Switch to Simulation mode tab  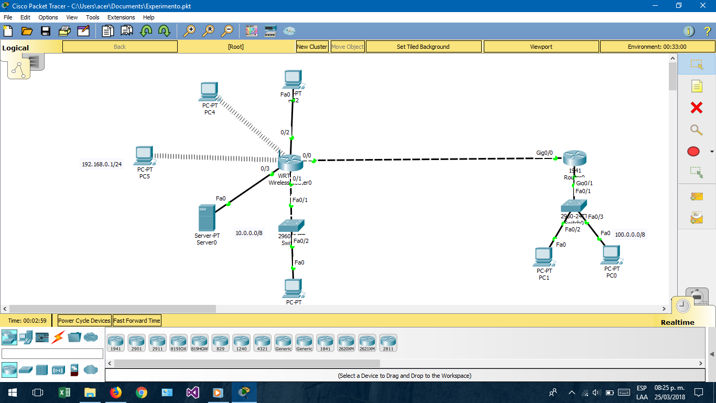pos(697,297)
